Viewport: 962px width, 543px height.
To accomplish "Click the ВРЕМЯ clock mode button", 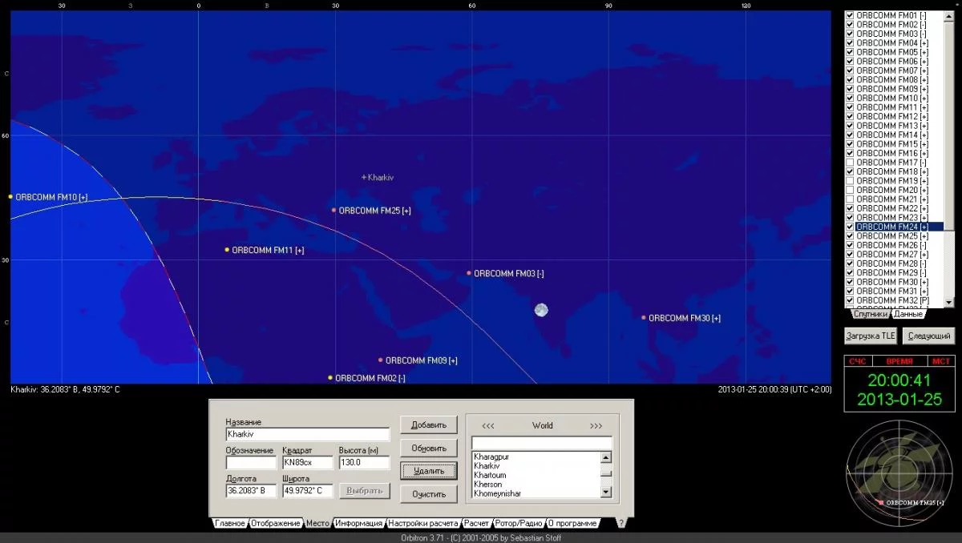I will [x=899, y=361].
